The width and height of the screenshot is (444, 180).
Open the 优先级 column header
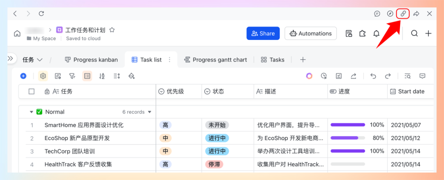pyautogui.click(x=179, y=91)
